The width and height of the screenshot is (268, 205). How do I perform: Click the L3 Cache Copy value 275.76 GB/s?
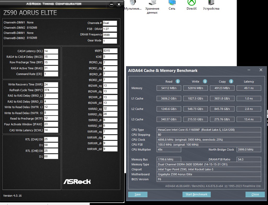click(222, 119)
